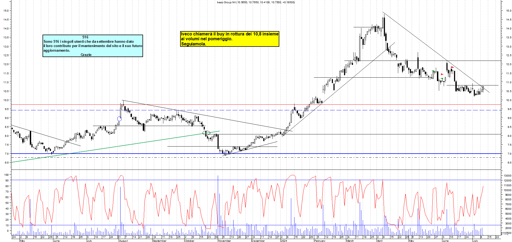Viewport: 512px width, 242px height.
Task: Click the '2024' year label on time axis
Action: [x=284, y=241]
